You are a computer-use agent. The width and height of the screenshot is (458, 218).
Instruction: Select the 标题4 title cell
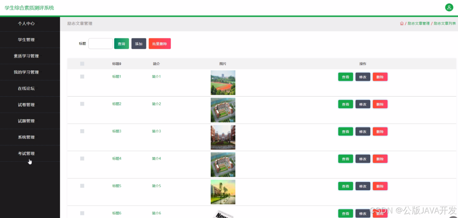coord(117,159)
